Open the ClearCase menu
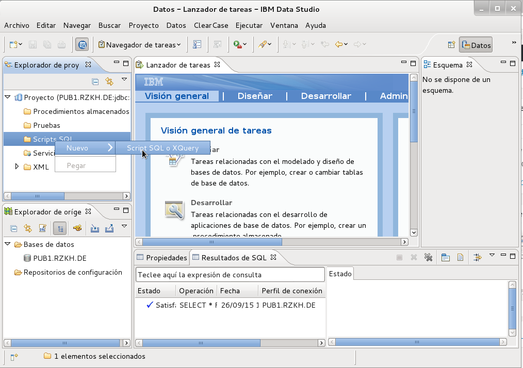This screenshot has height=368, width=523. tap(211, 25)
